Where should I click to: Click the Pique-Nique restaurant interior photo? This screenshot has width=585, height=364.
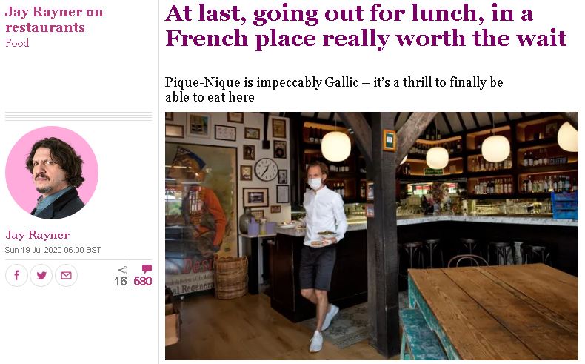click(x=372, y=236)
